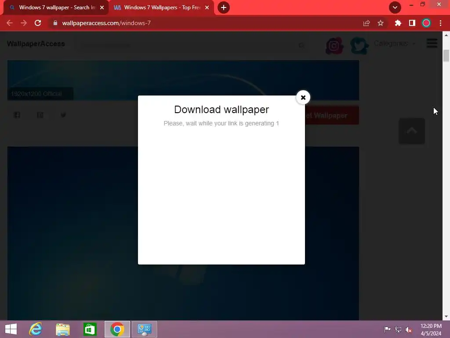
Task: Click the muted volume tray icon
Action: [x=409, y=329]
